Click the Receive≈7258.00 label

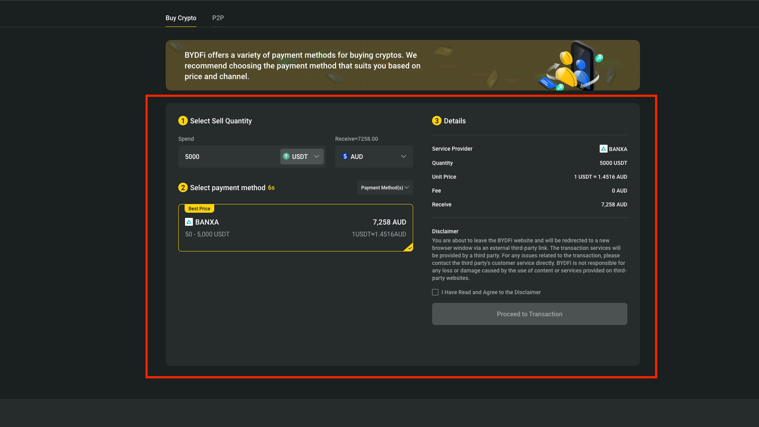[357, 139]
